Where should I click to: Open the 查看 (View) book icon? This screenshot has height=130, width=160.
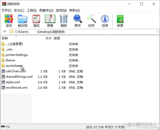[x=50, y=19]
